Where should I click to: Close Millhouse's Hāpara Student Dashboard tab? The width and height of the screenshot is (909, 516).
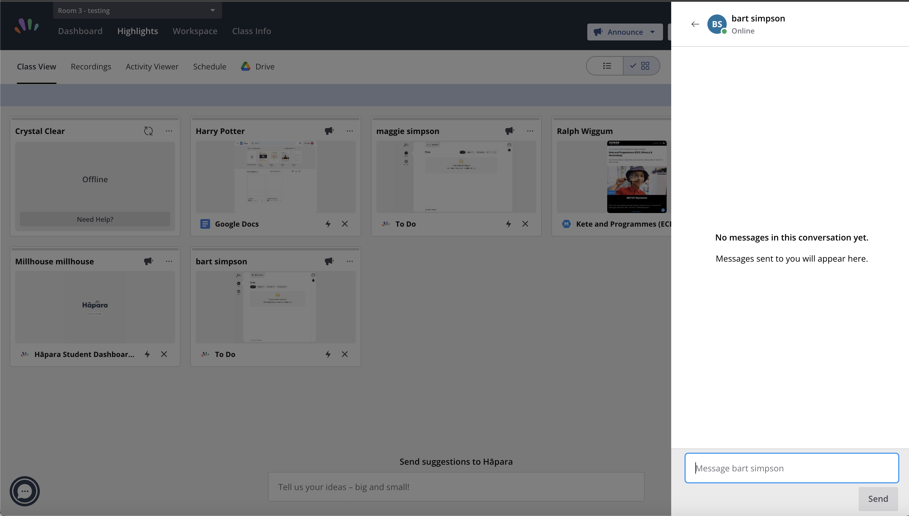coord(164,354)
